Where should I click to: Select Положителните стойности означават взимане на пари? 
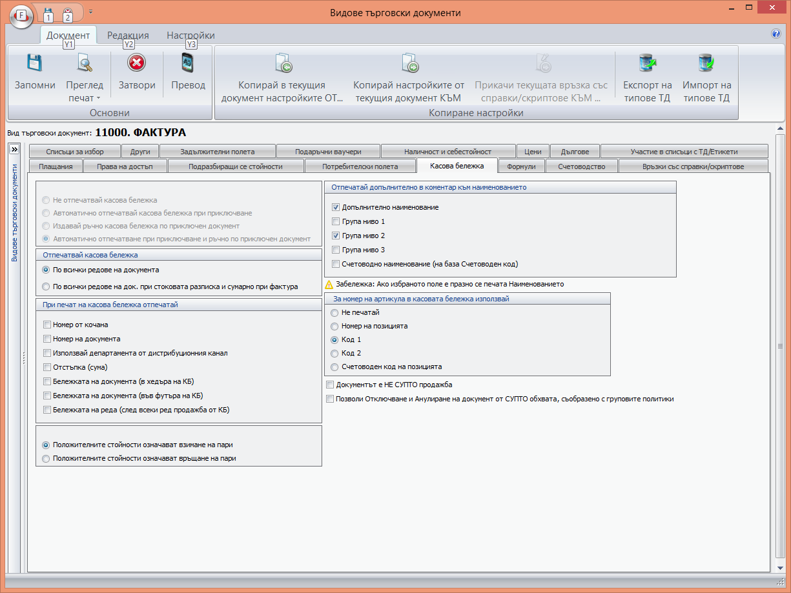(x=46, y=445)
